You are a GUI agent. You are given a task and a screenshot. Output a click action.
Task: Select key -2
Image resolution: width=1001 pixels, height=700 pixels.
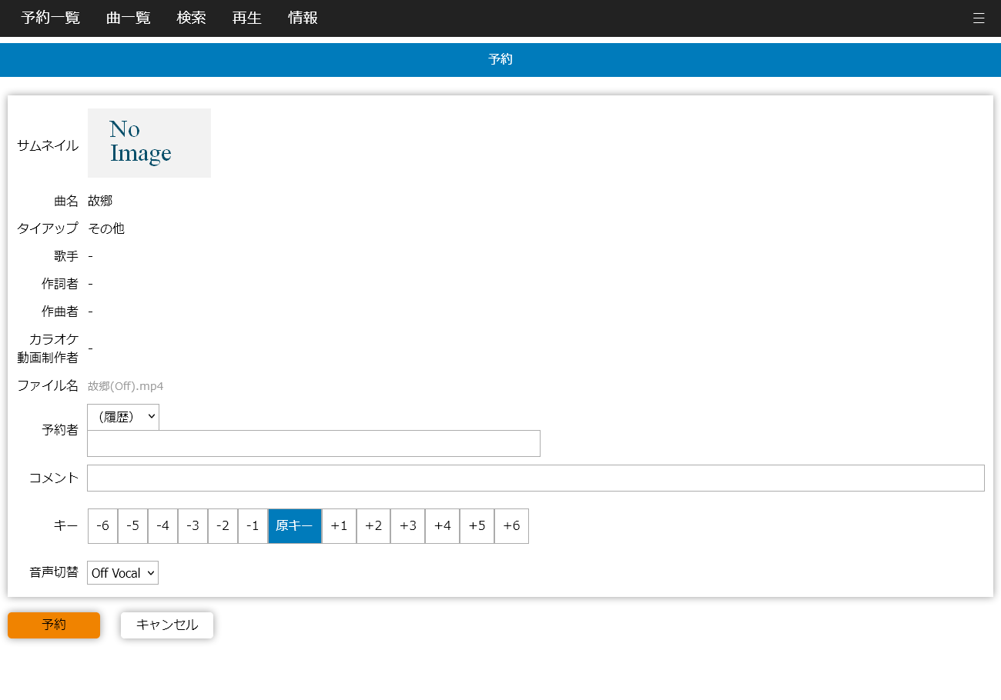[x=223, y=526]
